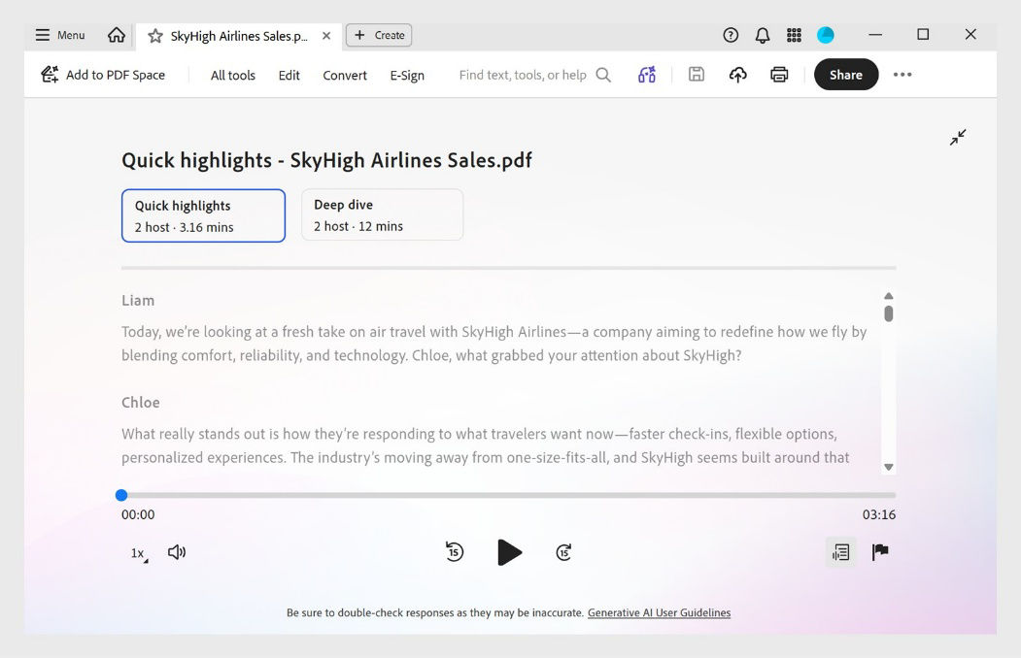Open the AI Assistant with purple glasses icon
1021x658 pixels.
coord(647,74)
